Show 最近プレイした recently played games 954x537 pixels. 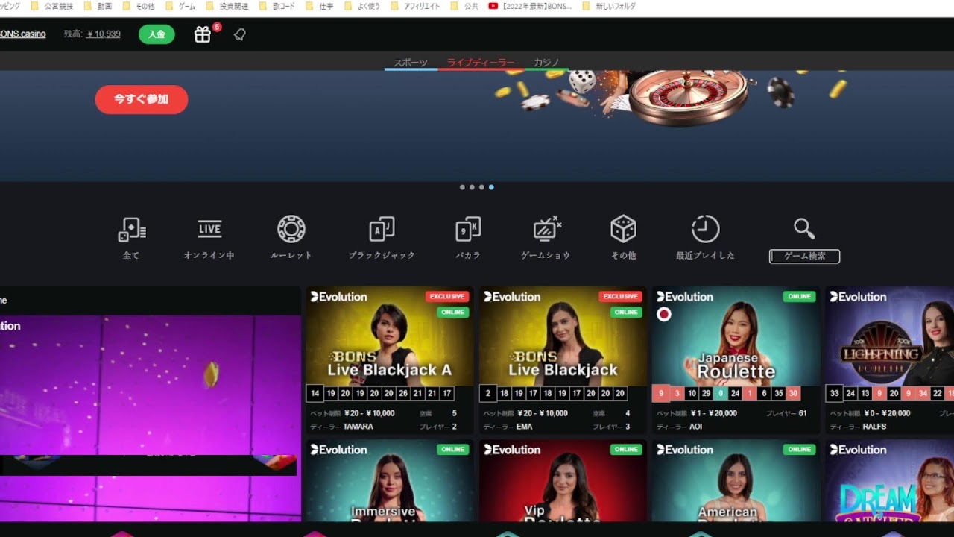[705, 239]
